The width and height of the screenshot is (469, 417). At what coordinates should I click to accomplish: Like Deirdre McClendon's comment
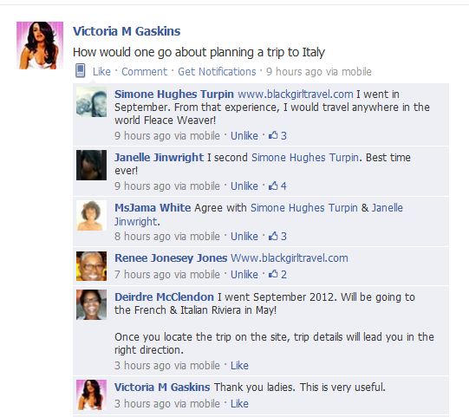click(x=239, y=366)
